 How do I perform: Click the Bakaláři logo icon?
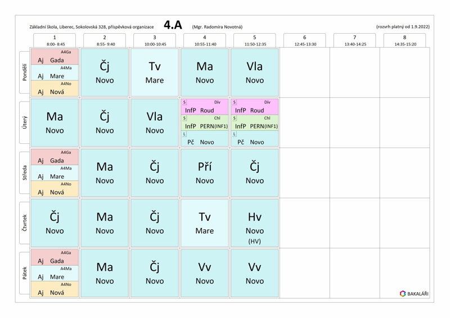pyautogui.click(x=403, y=293)
